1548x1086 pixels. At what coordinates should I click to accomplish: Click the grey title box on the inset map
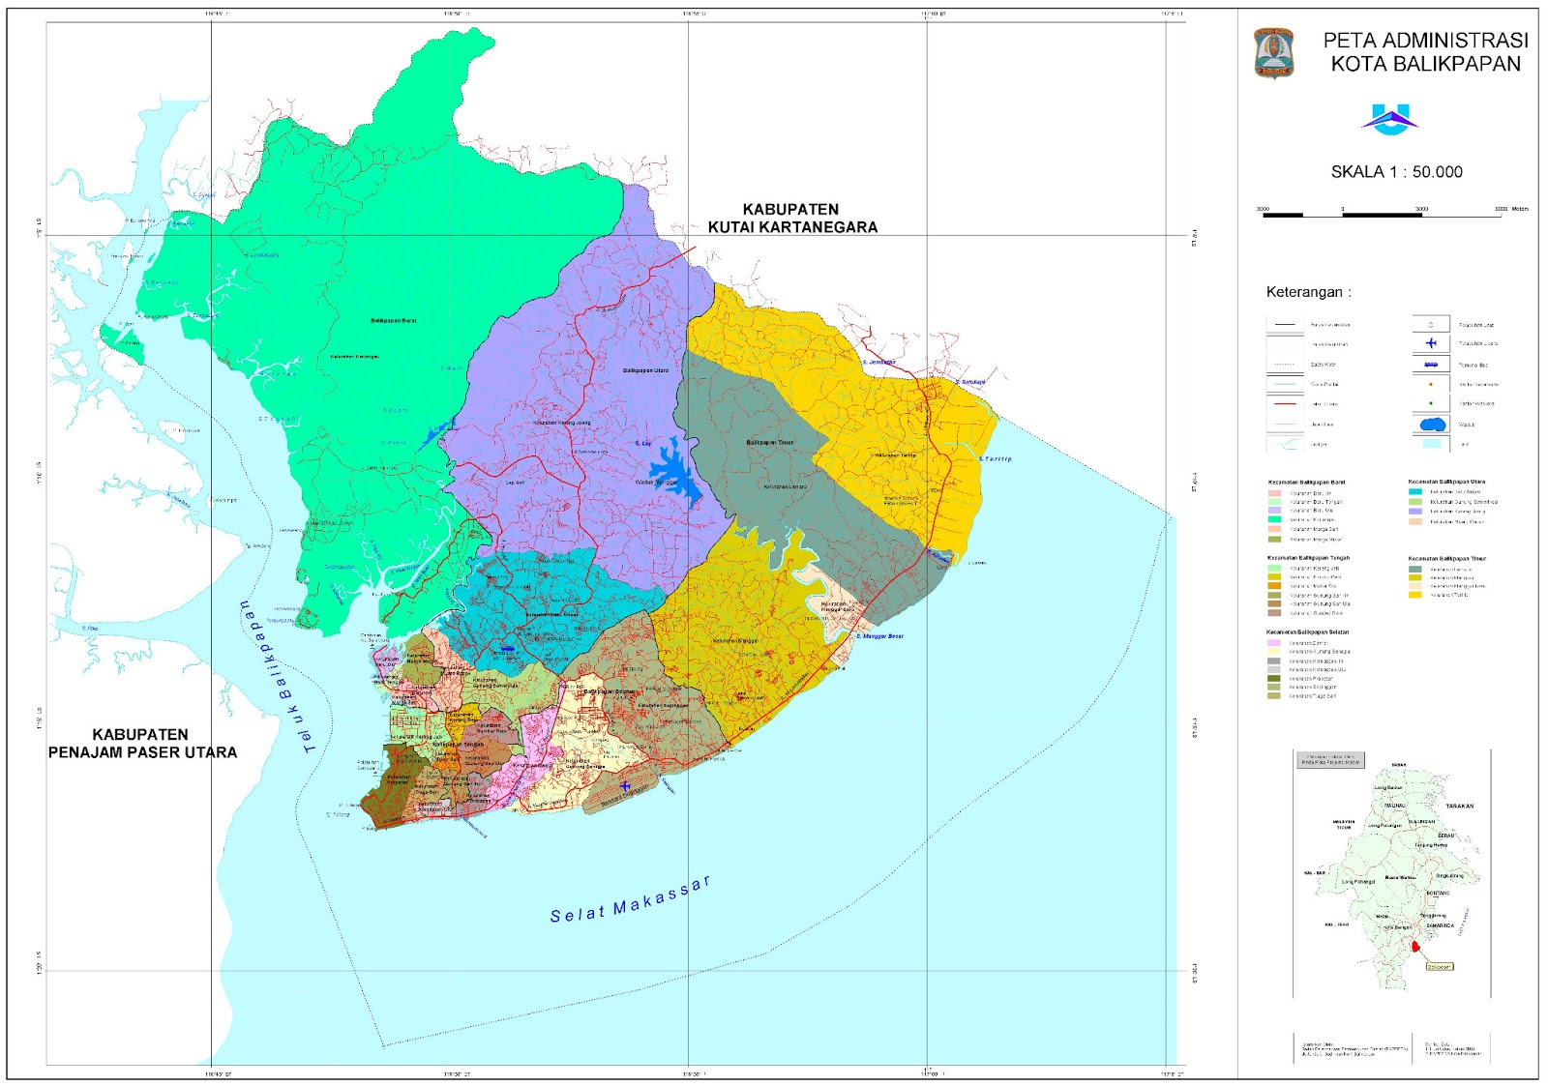pos(1331,760)
